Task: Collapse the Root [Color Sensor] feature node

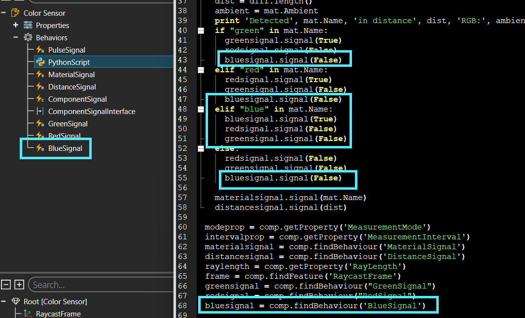Action: [x=3, y=301]
